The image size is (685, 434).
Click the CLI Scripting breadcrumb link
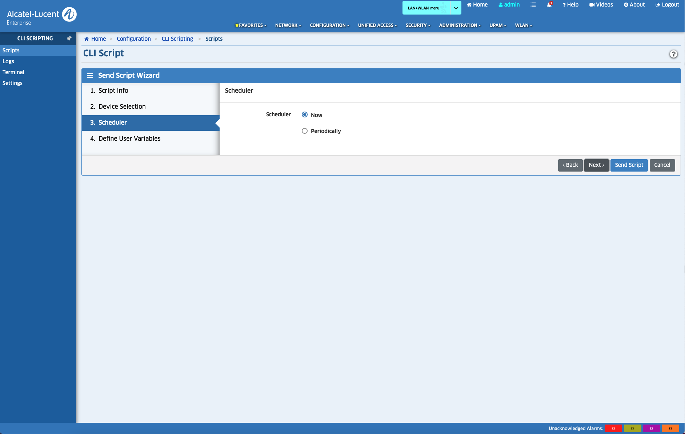[177, 39]
